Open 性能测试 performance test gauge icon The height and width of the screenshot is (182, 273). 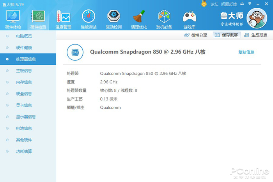click(89, 16)
